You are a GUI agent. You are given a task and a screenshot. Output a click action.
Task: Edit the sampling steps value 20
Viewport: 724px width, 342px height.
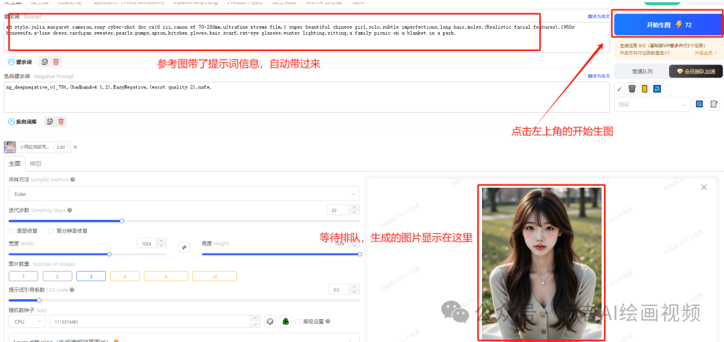click(x=339, y=210)
